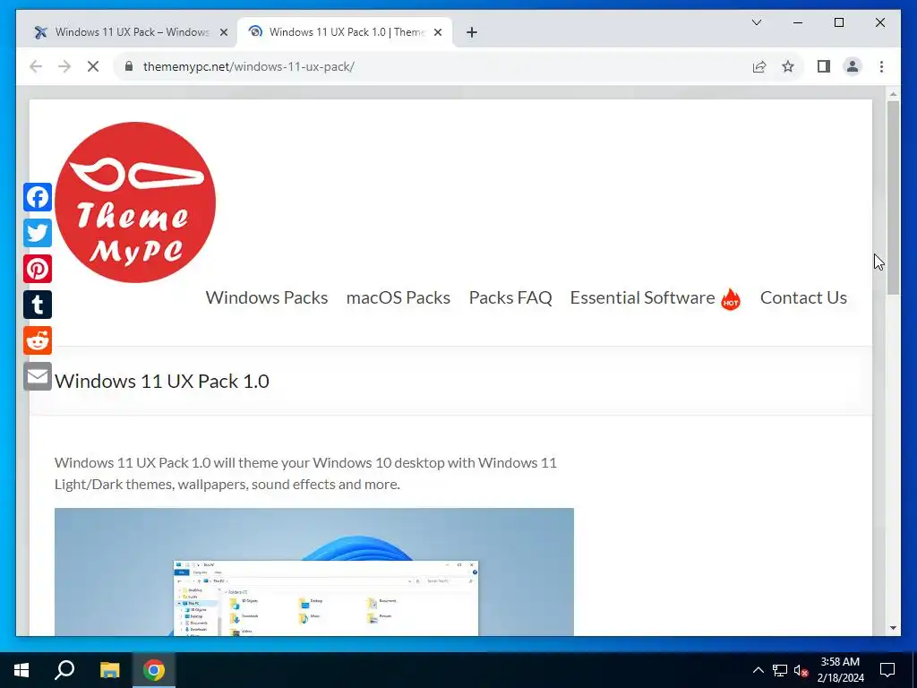Screen dimensions: 917x688
Task: Click the Chrome taskbar icon
Action: coord(154,670)
